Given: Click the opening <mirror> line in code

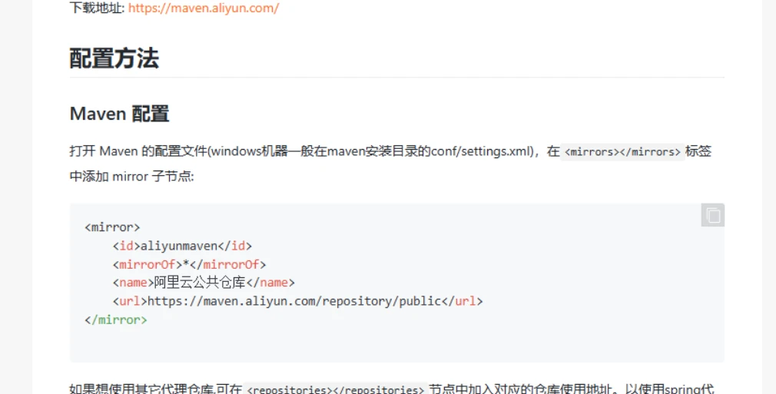Looking at the screenshot, I should 112,227.
